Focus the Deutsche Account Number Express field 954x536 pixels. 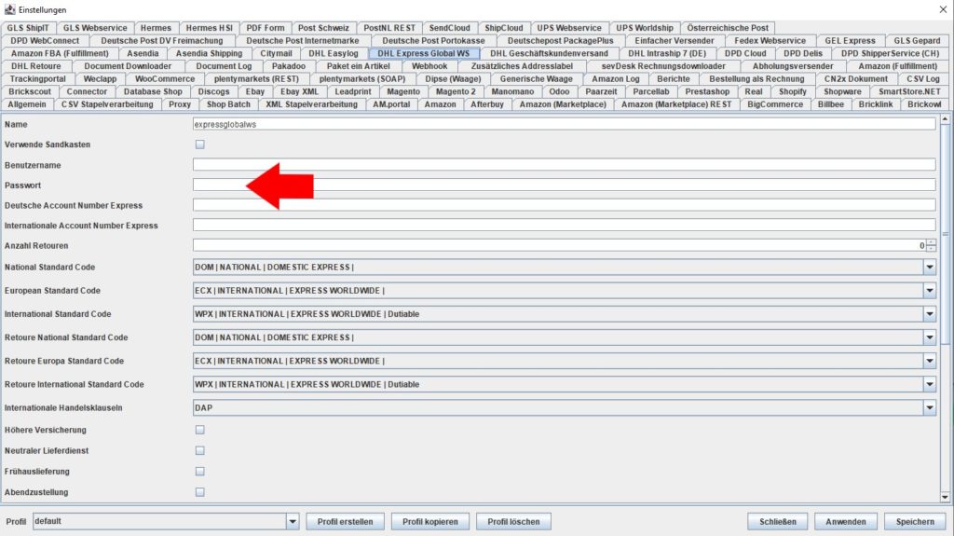564,205
